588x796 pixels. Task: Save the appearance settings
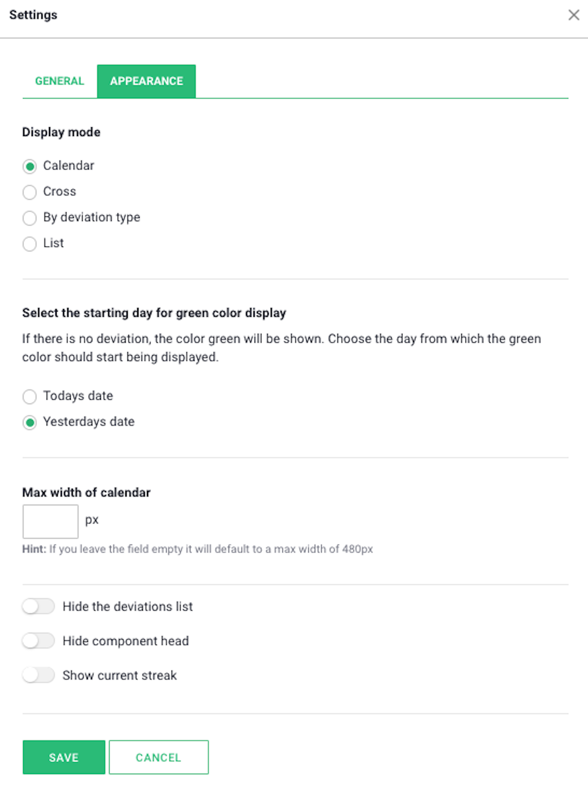pos(64,757)
